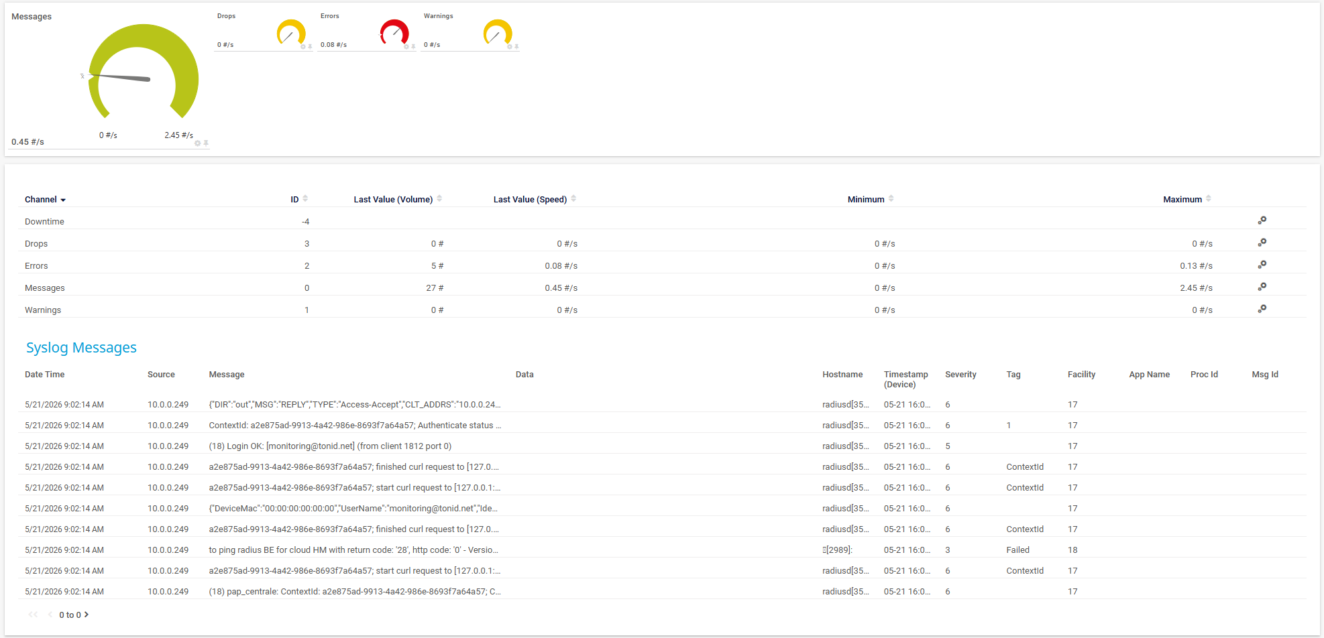Open settings gear on Messages gauge
The height and width of the screenshot is (638, 1324).
click(x=197, y=143)
